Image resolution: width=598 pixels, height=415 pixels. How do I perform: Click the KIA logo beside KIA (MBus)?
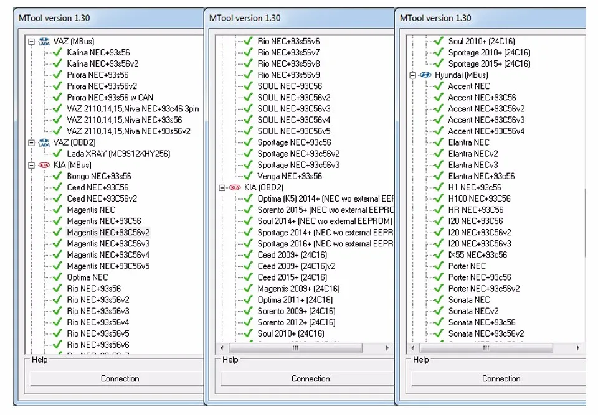44,165
